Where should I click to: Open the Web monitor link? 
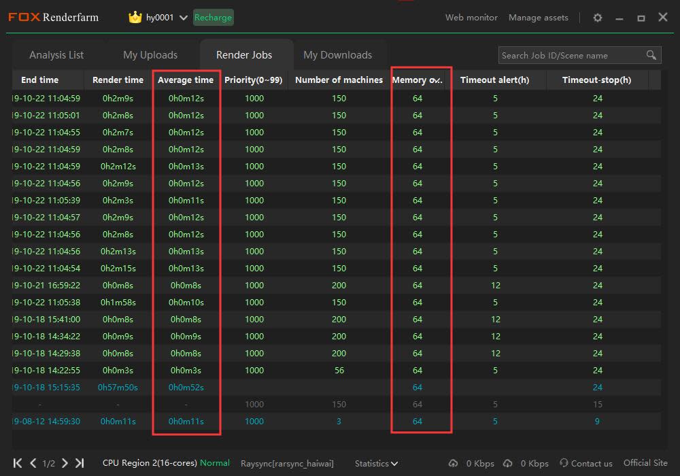pyautogui.click(x=471, y=18)
